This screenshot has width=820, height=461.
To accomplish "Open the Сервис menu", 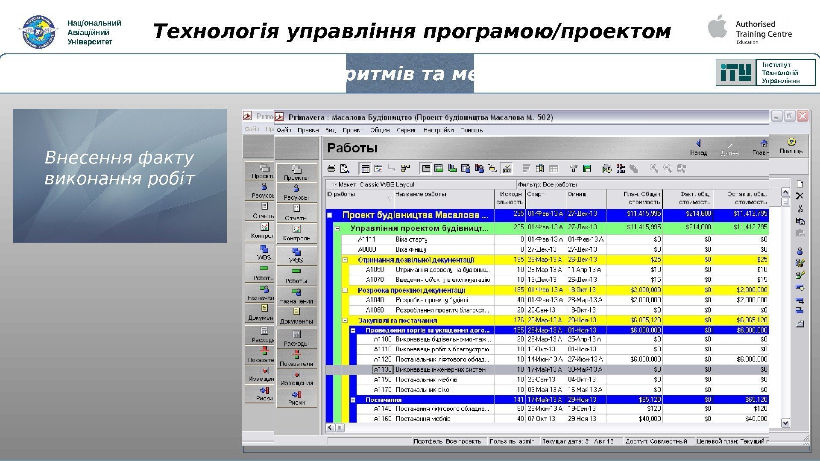I will [406, 130].
